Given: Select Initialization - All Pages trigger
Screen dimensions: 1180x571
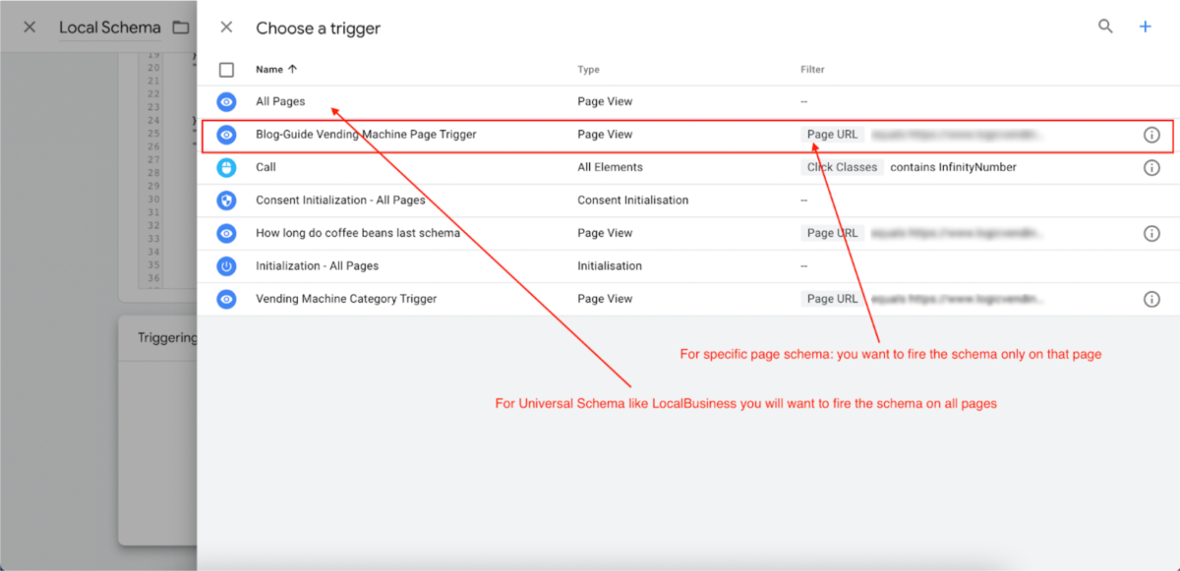Looking at the screenshot, I should [x=317, y=266].
